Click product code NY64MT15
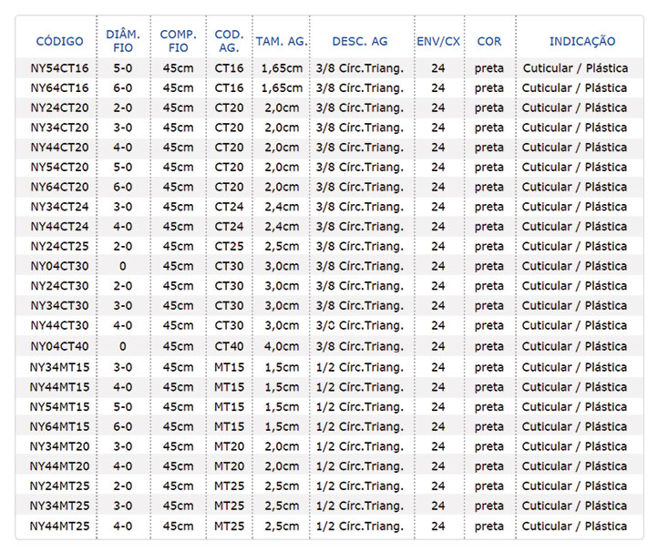658x552 pixels. point(59,426)
